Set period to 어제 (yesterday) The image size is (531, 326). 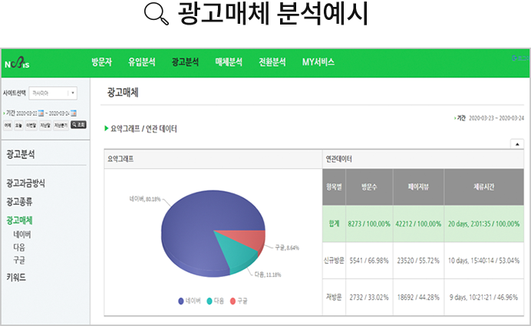[x=8, y=125]
